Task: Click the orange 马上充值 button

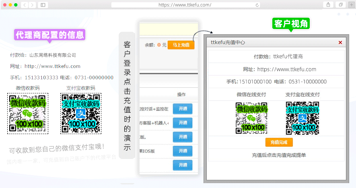Action: [x=181, y=45]
